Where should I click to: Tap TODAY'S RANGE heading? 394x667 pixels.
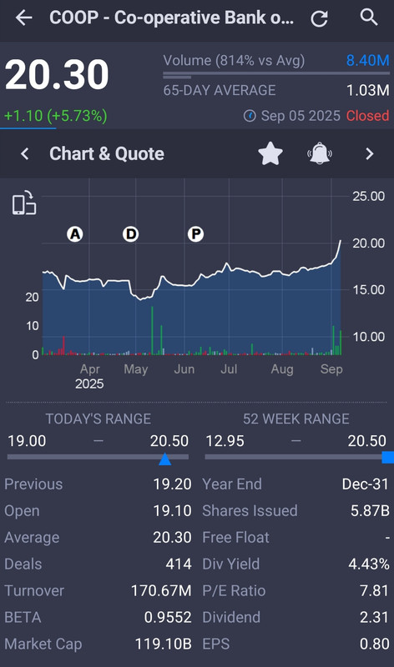[98, 419]
